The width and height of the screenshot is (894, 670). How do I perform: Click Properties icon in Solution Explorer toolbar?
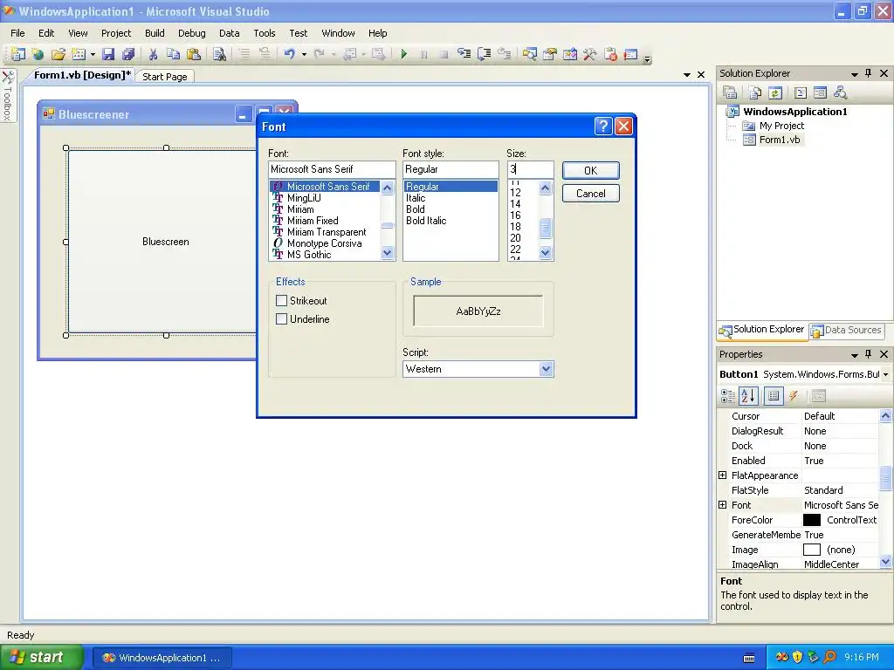click(x=730, y=92)
